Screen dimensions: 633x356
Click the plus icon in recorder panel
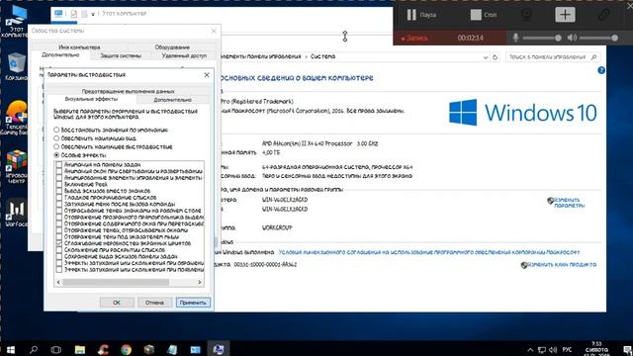(x=565, y=15)
